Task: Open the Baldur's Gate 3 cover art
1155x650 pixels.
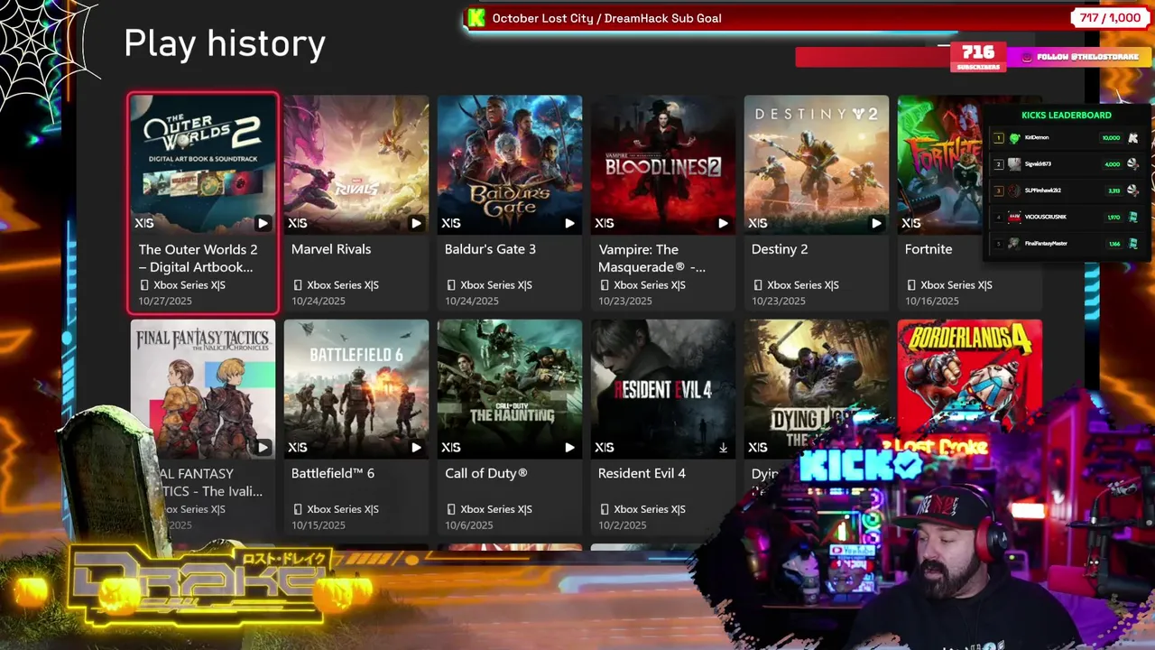Action: point(510,164)
